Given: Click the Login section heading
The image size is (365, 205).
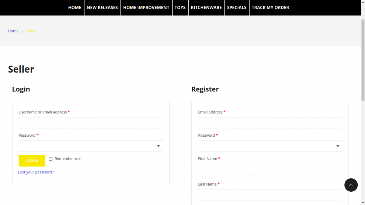Looking at the screenshot, I should coord(21,89).
